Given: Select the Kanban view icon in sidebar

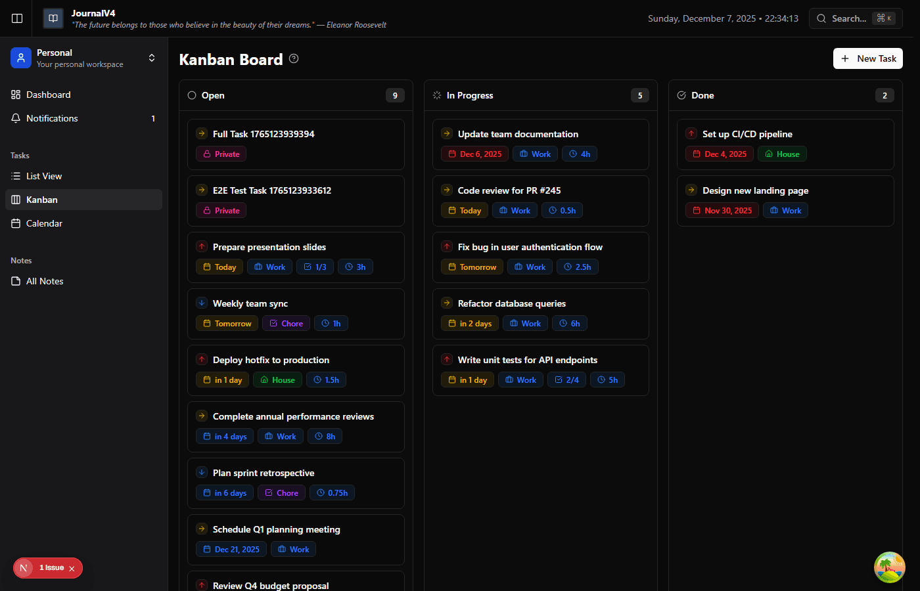Looking at the screenshot, I should click(x=14, y=200).
